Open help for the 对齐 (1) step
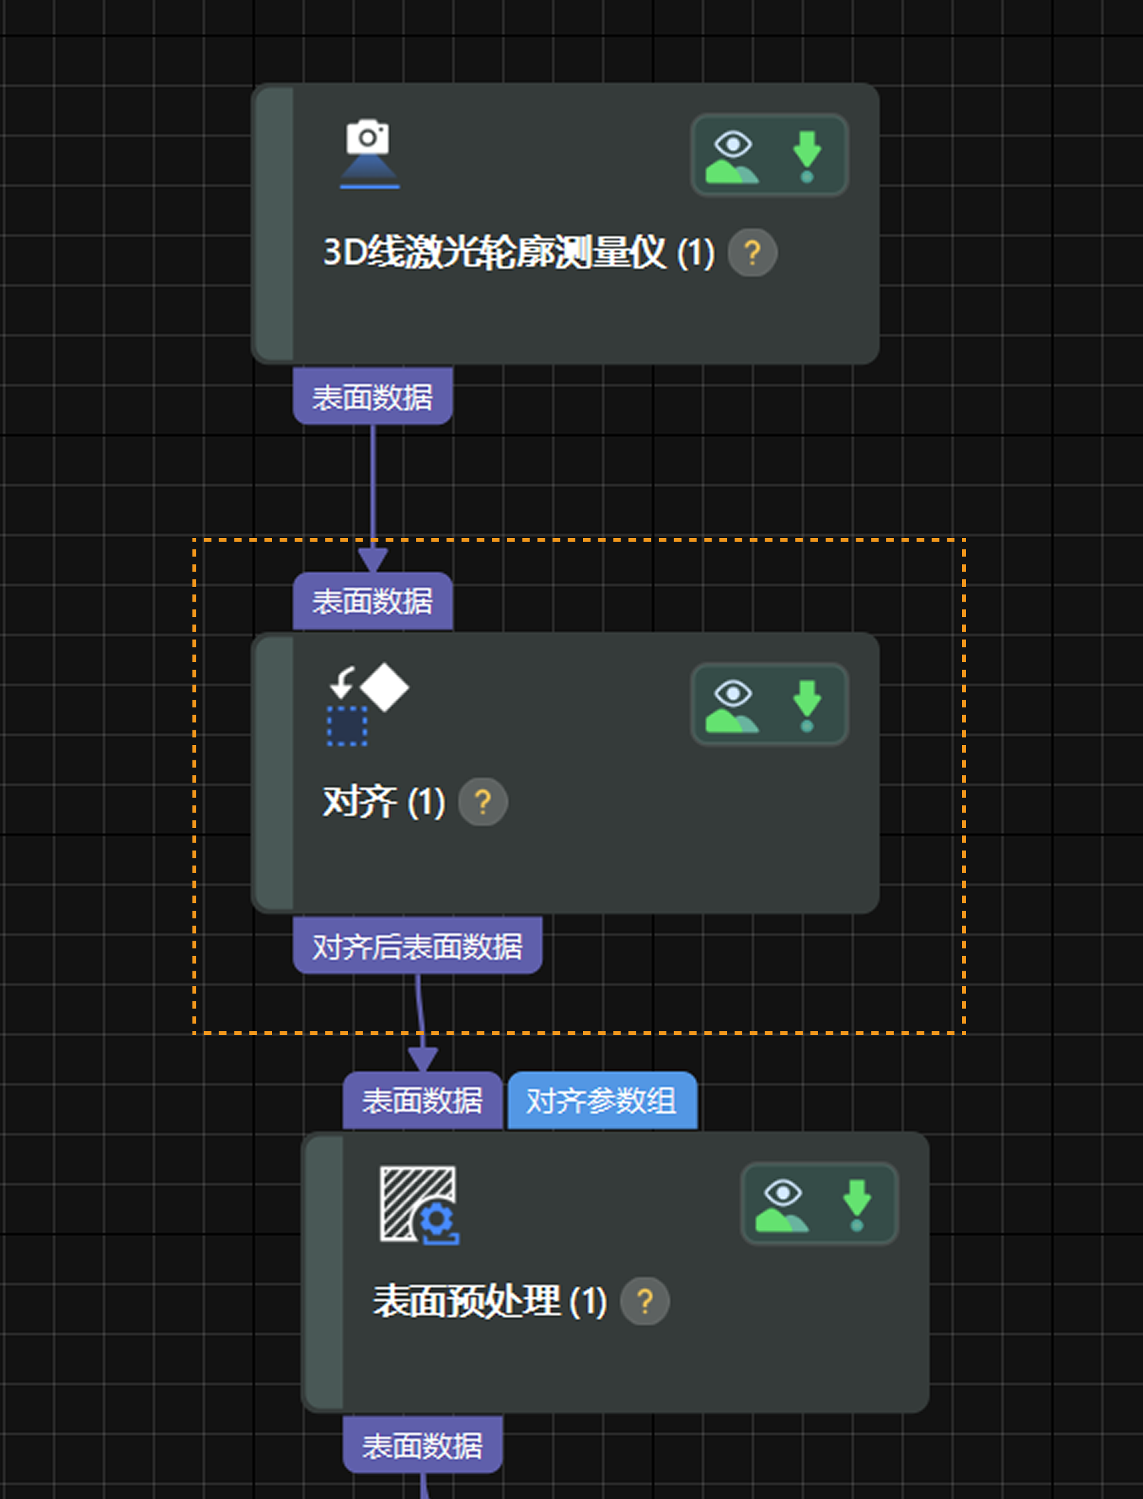Screen dimensions: 1143x1499 (483, 802)
